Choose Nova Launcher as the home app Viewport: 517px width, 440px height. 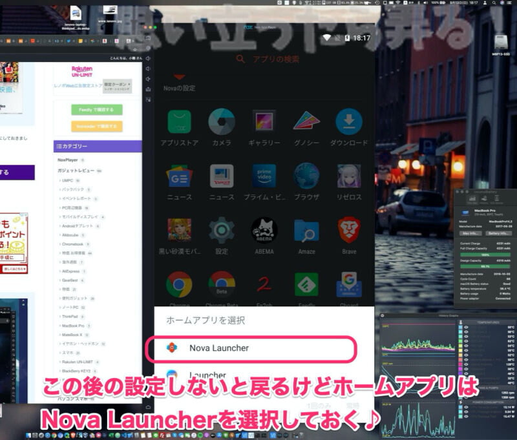pos(251,348)
